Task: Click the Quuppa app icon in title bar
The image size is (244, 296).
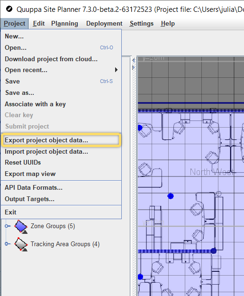Action: pyautogui.click(x=9, y=9)
